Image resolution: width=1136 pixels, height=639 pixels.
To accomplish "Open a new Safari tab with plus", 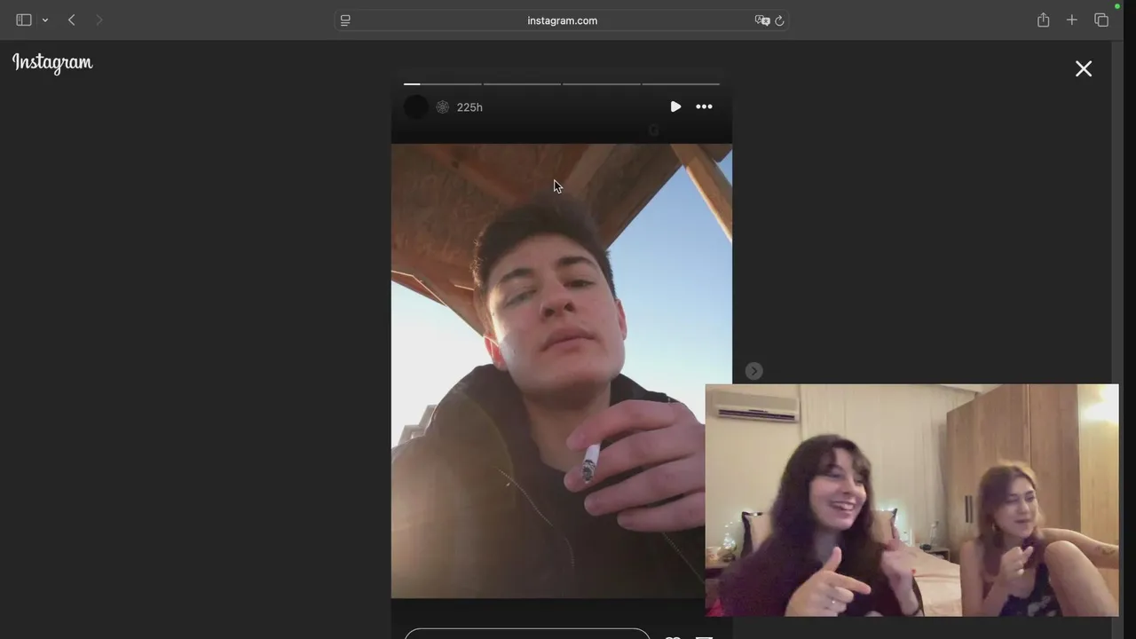I will coord(1071,20).
